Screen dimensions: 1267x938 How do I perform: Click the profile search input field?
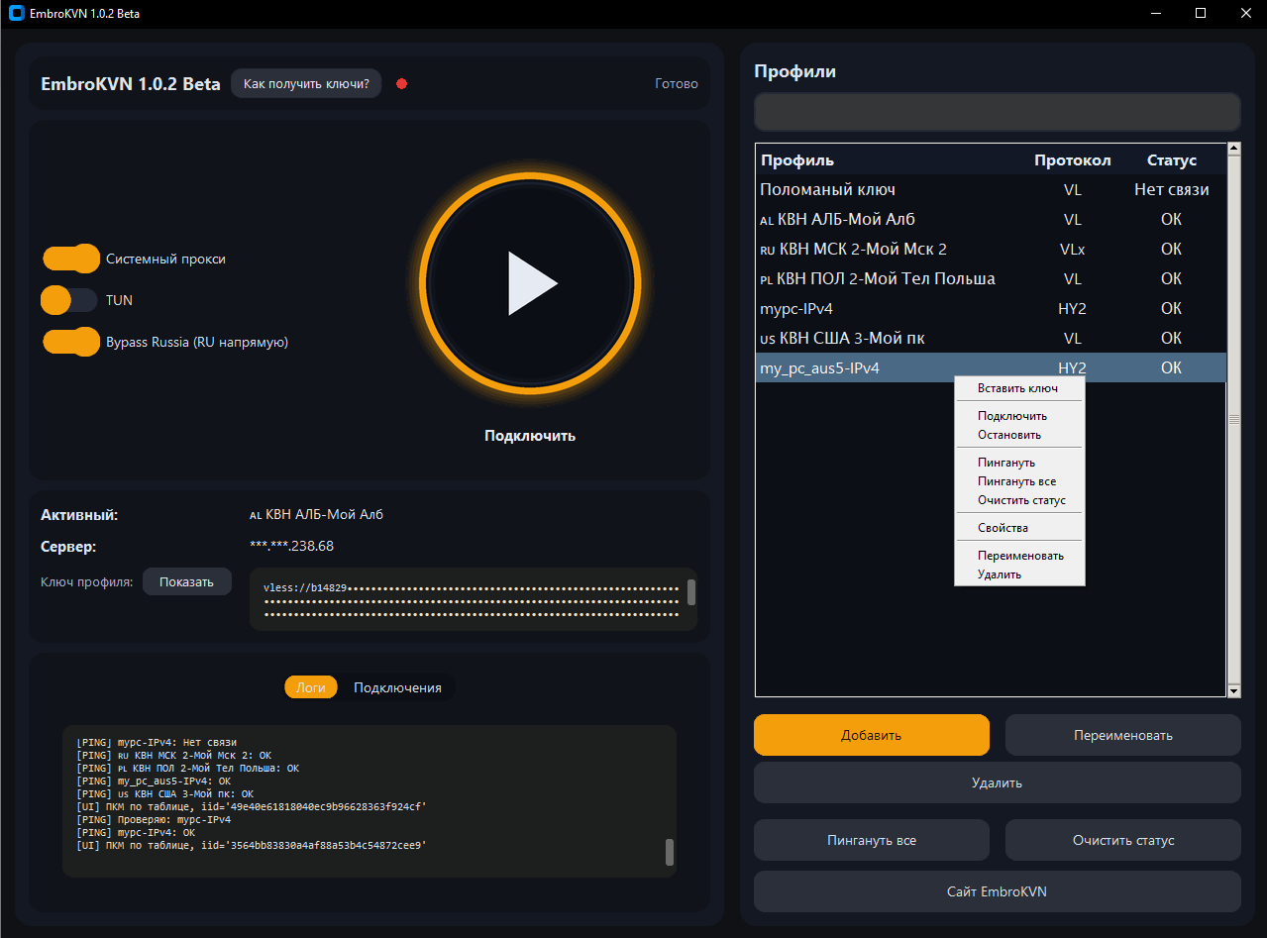[x=997, y=112]
